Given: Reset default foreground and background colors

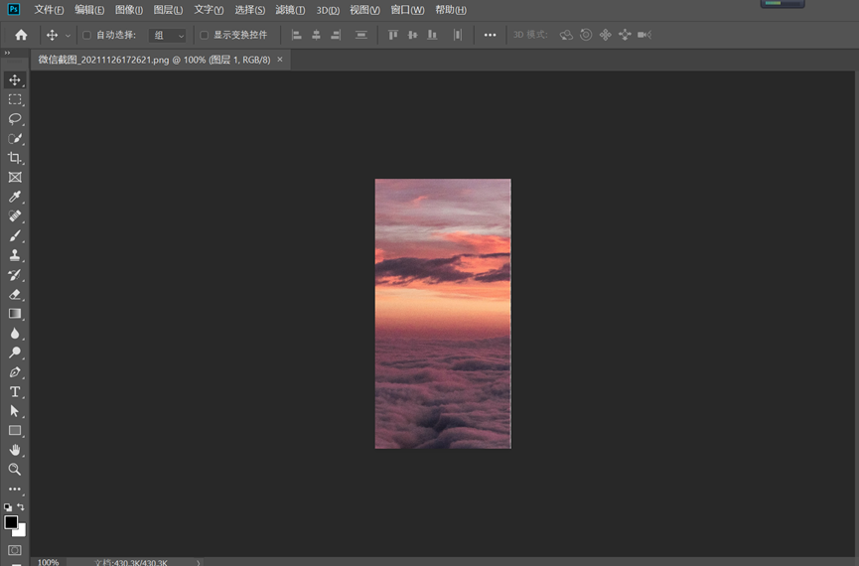Looking at the screenshot, I should (x=8, y=507).
